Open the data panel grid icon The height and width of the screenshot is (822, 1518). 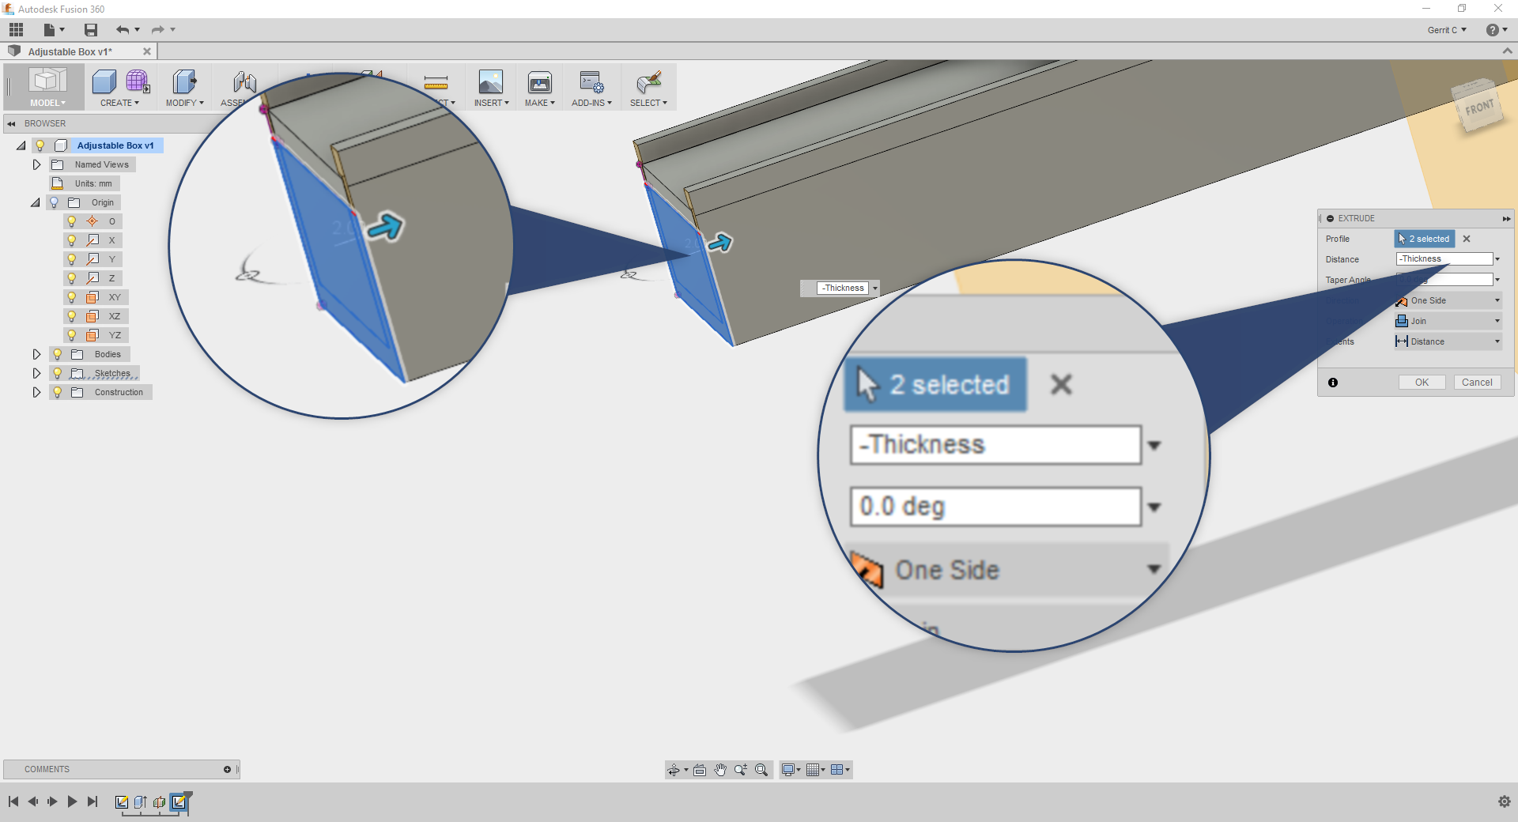click(x=17, y=30)
